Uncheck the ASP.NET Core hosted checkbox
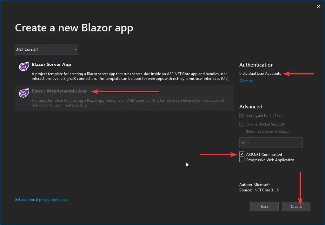325x225 pixels. click(x=242, y=154)
